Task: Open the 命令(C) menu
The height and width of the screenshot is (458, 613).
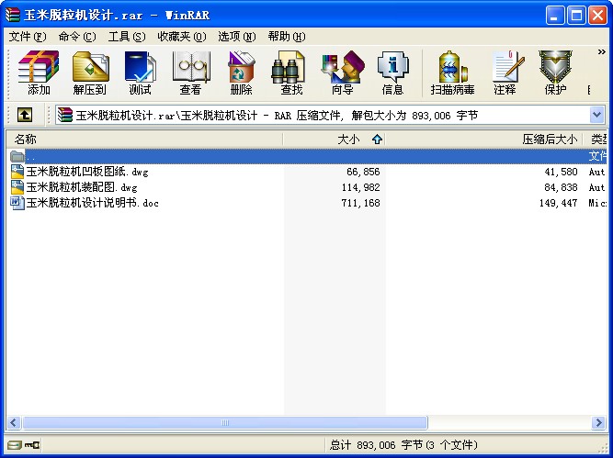Action: click(x=77, y=37)
